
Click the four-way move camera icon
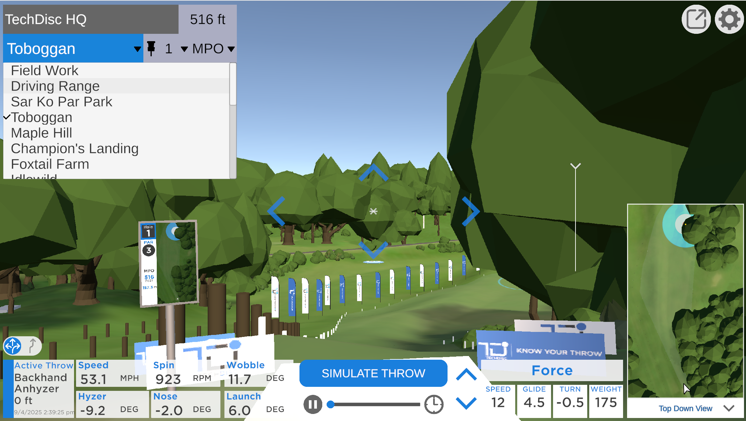click(13, 346)
